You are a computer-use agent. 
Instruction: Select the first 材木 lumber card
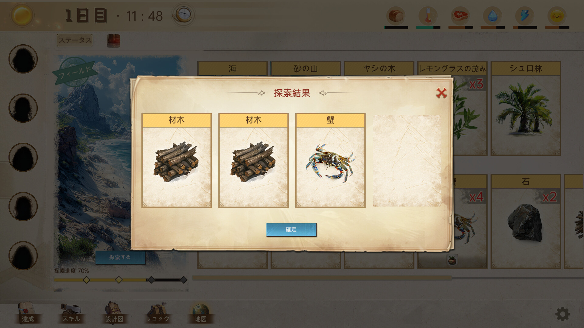pyautogui.click(x=176, y=161)
